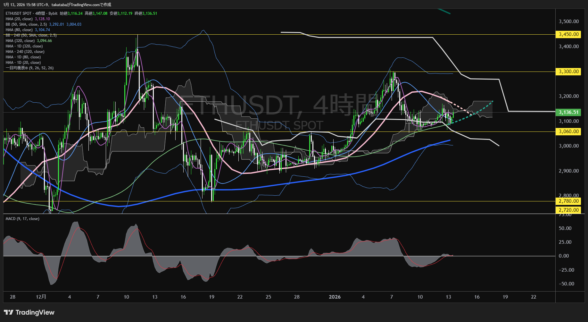Click the HMA · 1D (320, close) legend
This screenshot has width=588, height=322.
point(24,46)
